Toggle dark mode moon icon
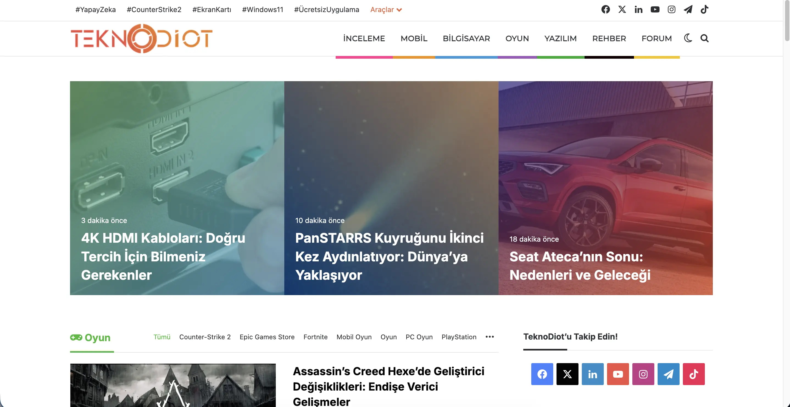The width and height of the screenshot is (790, 407). point(688,38)
